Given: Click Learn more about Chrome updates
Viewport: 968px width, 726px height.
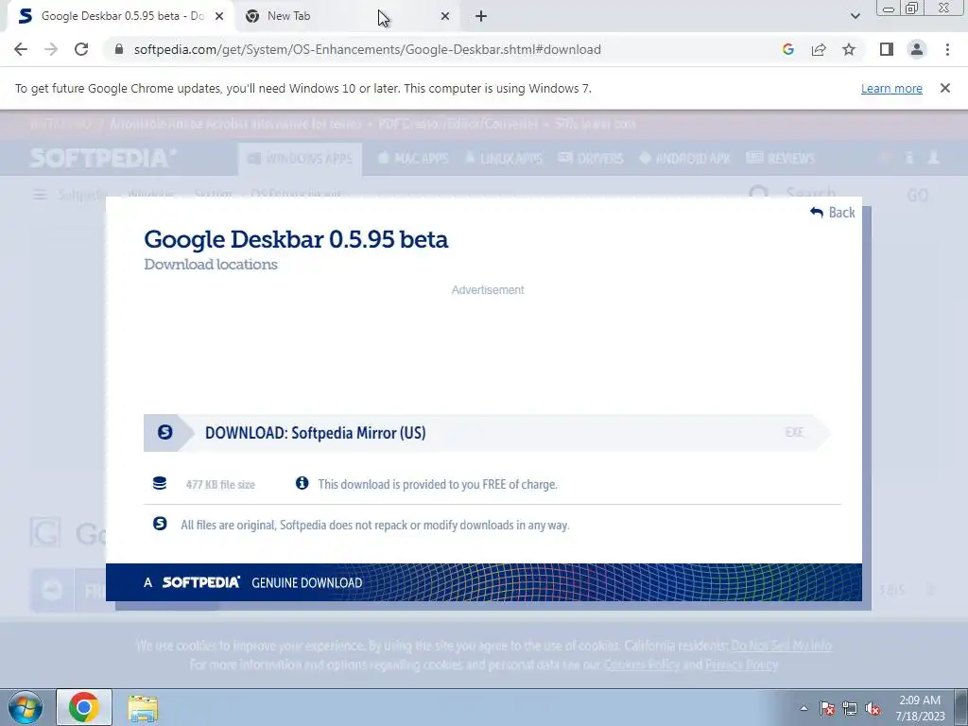Looking at the screenshot, I should click(x=891, y=88).
